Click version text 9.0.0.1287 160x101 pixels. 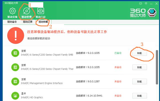click(x=93, y=81)
